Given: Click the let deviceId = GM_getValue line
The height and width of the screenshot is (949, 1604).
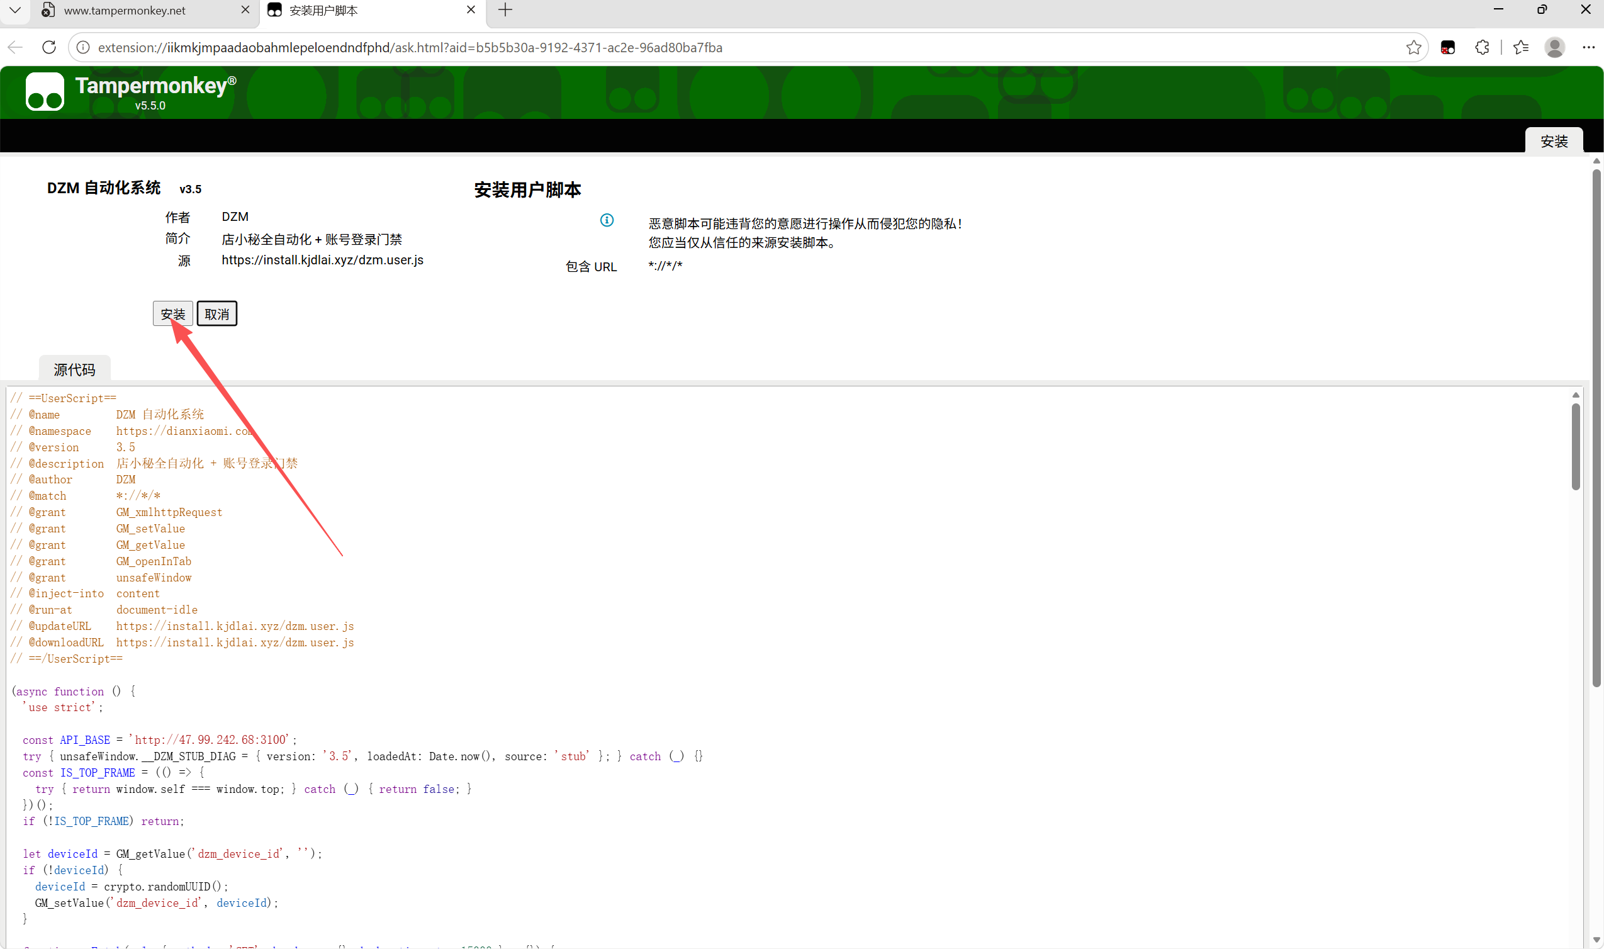Looking at the screenshot, I should (x=172, y=854).
